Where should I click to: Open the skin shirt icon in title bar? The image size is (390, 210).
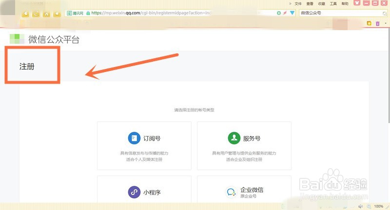(x=357, y=3)
